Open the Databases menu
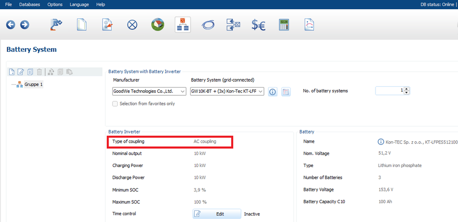The image size is (458, 222). [x=29, y=4]
